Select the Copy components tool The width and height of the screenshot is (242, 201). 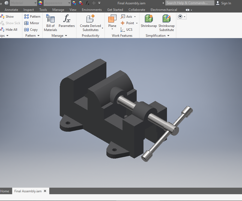pos(31,30)
